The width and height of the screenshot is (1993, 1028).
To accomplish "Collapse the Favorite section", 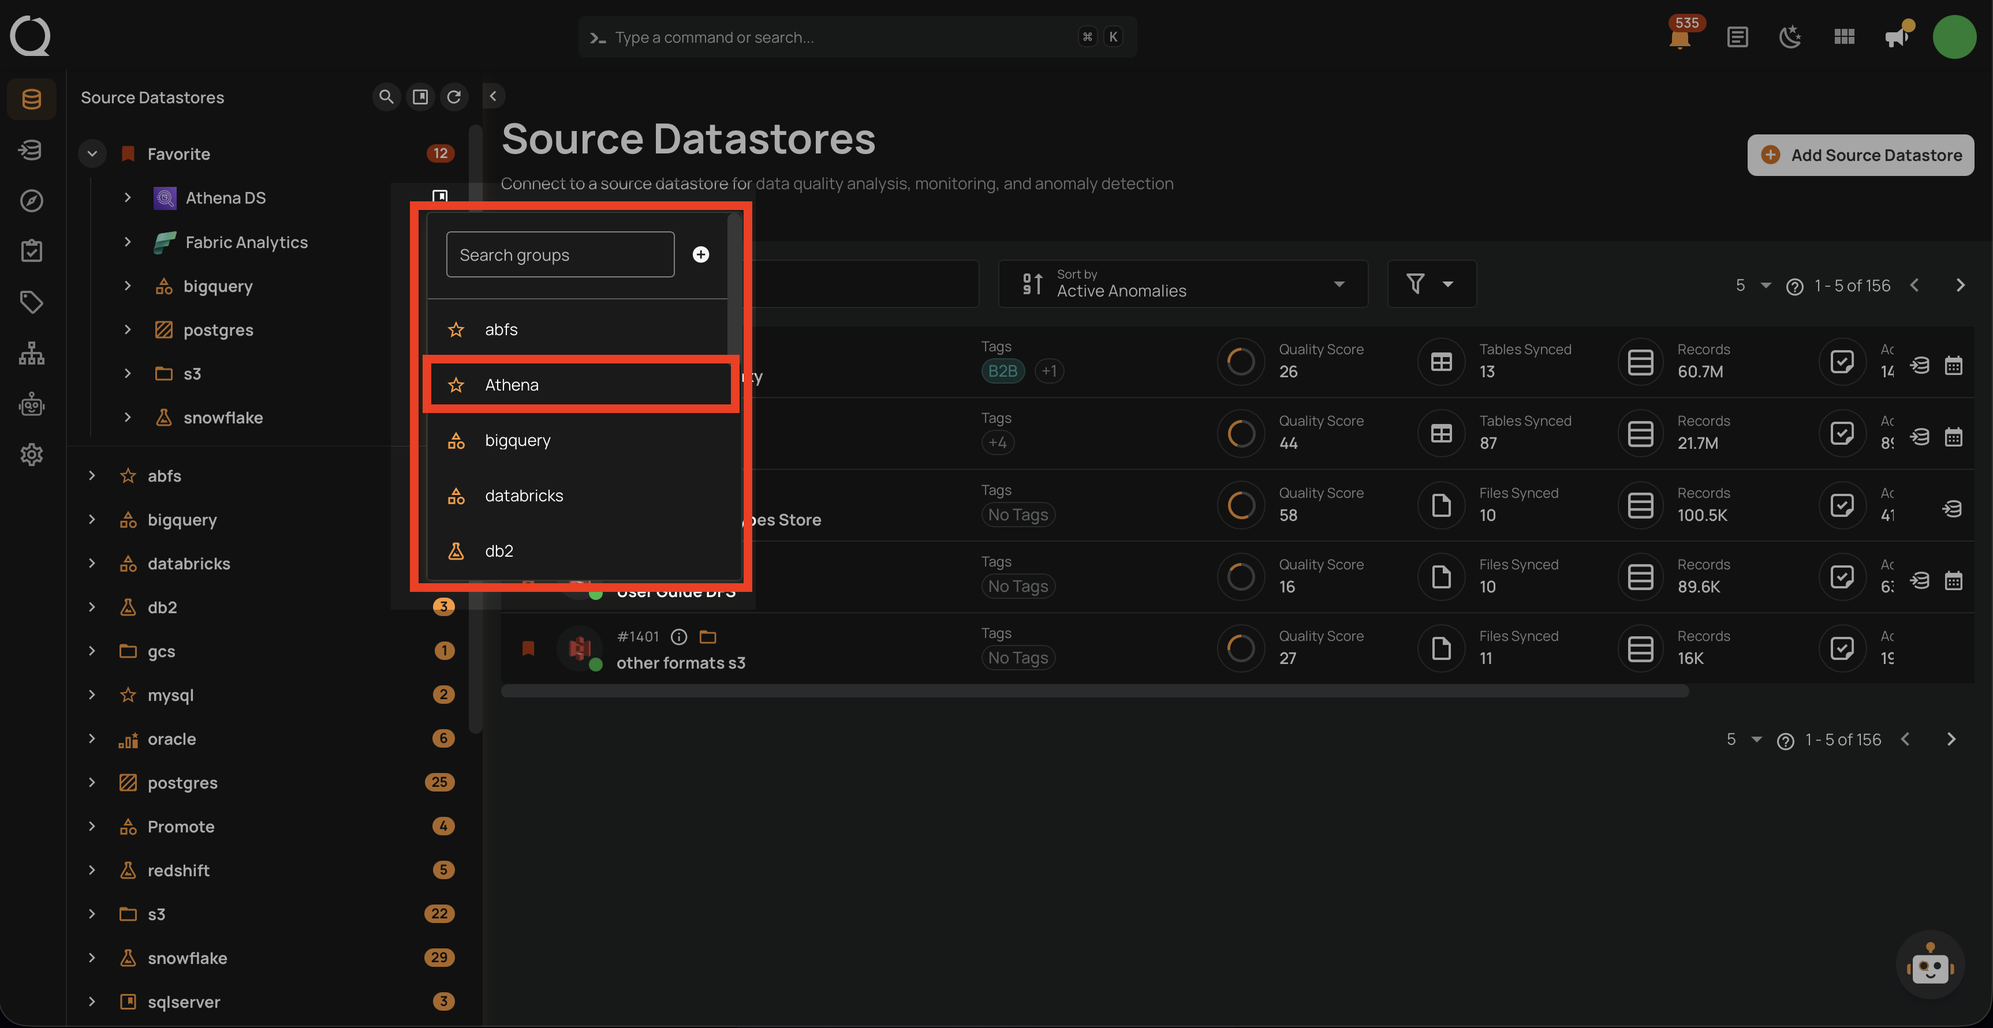I will click(x=91, y=153).
